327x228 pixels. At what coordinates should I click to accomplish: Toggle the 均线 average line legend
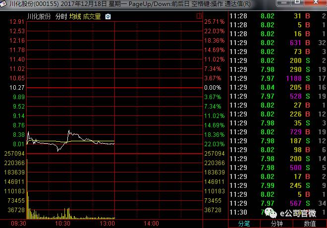tap(75, 16)
